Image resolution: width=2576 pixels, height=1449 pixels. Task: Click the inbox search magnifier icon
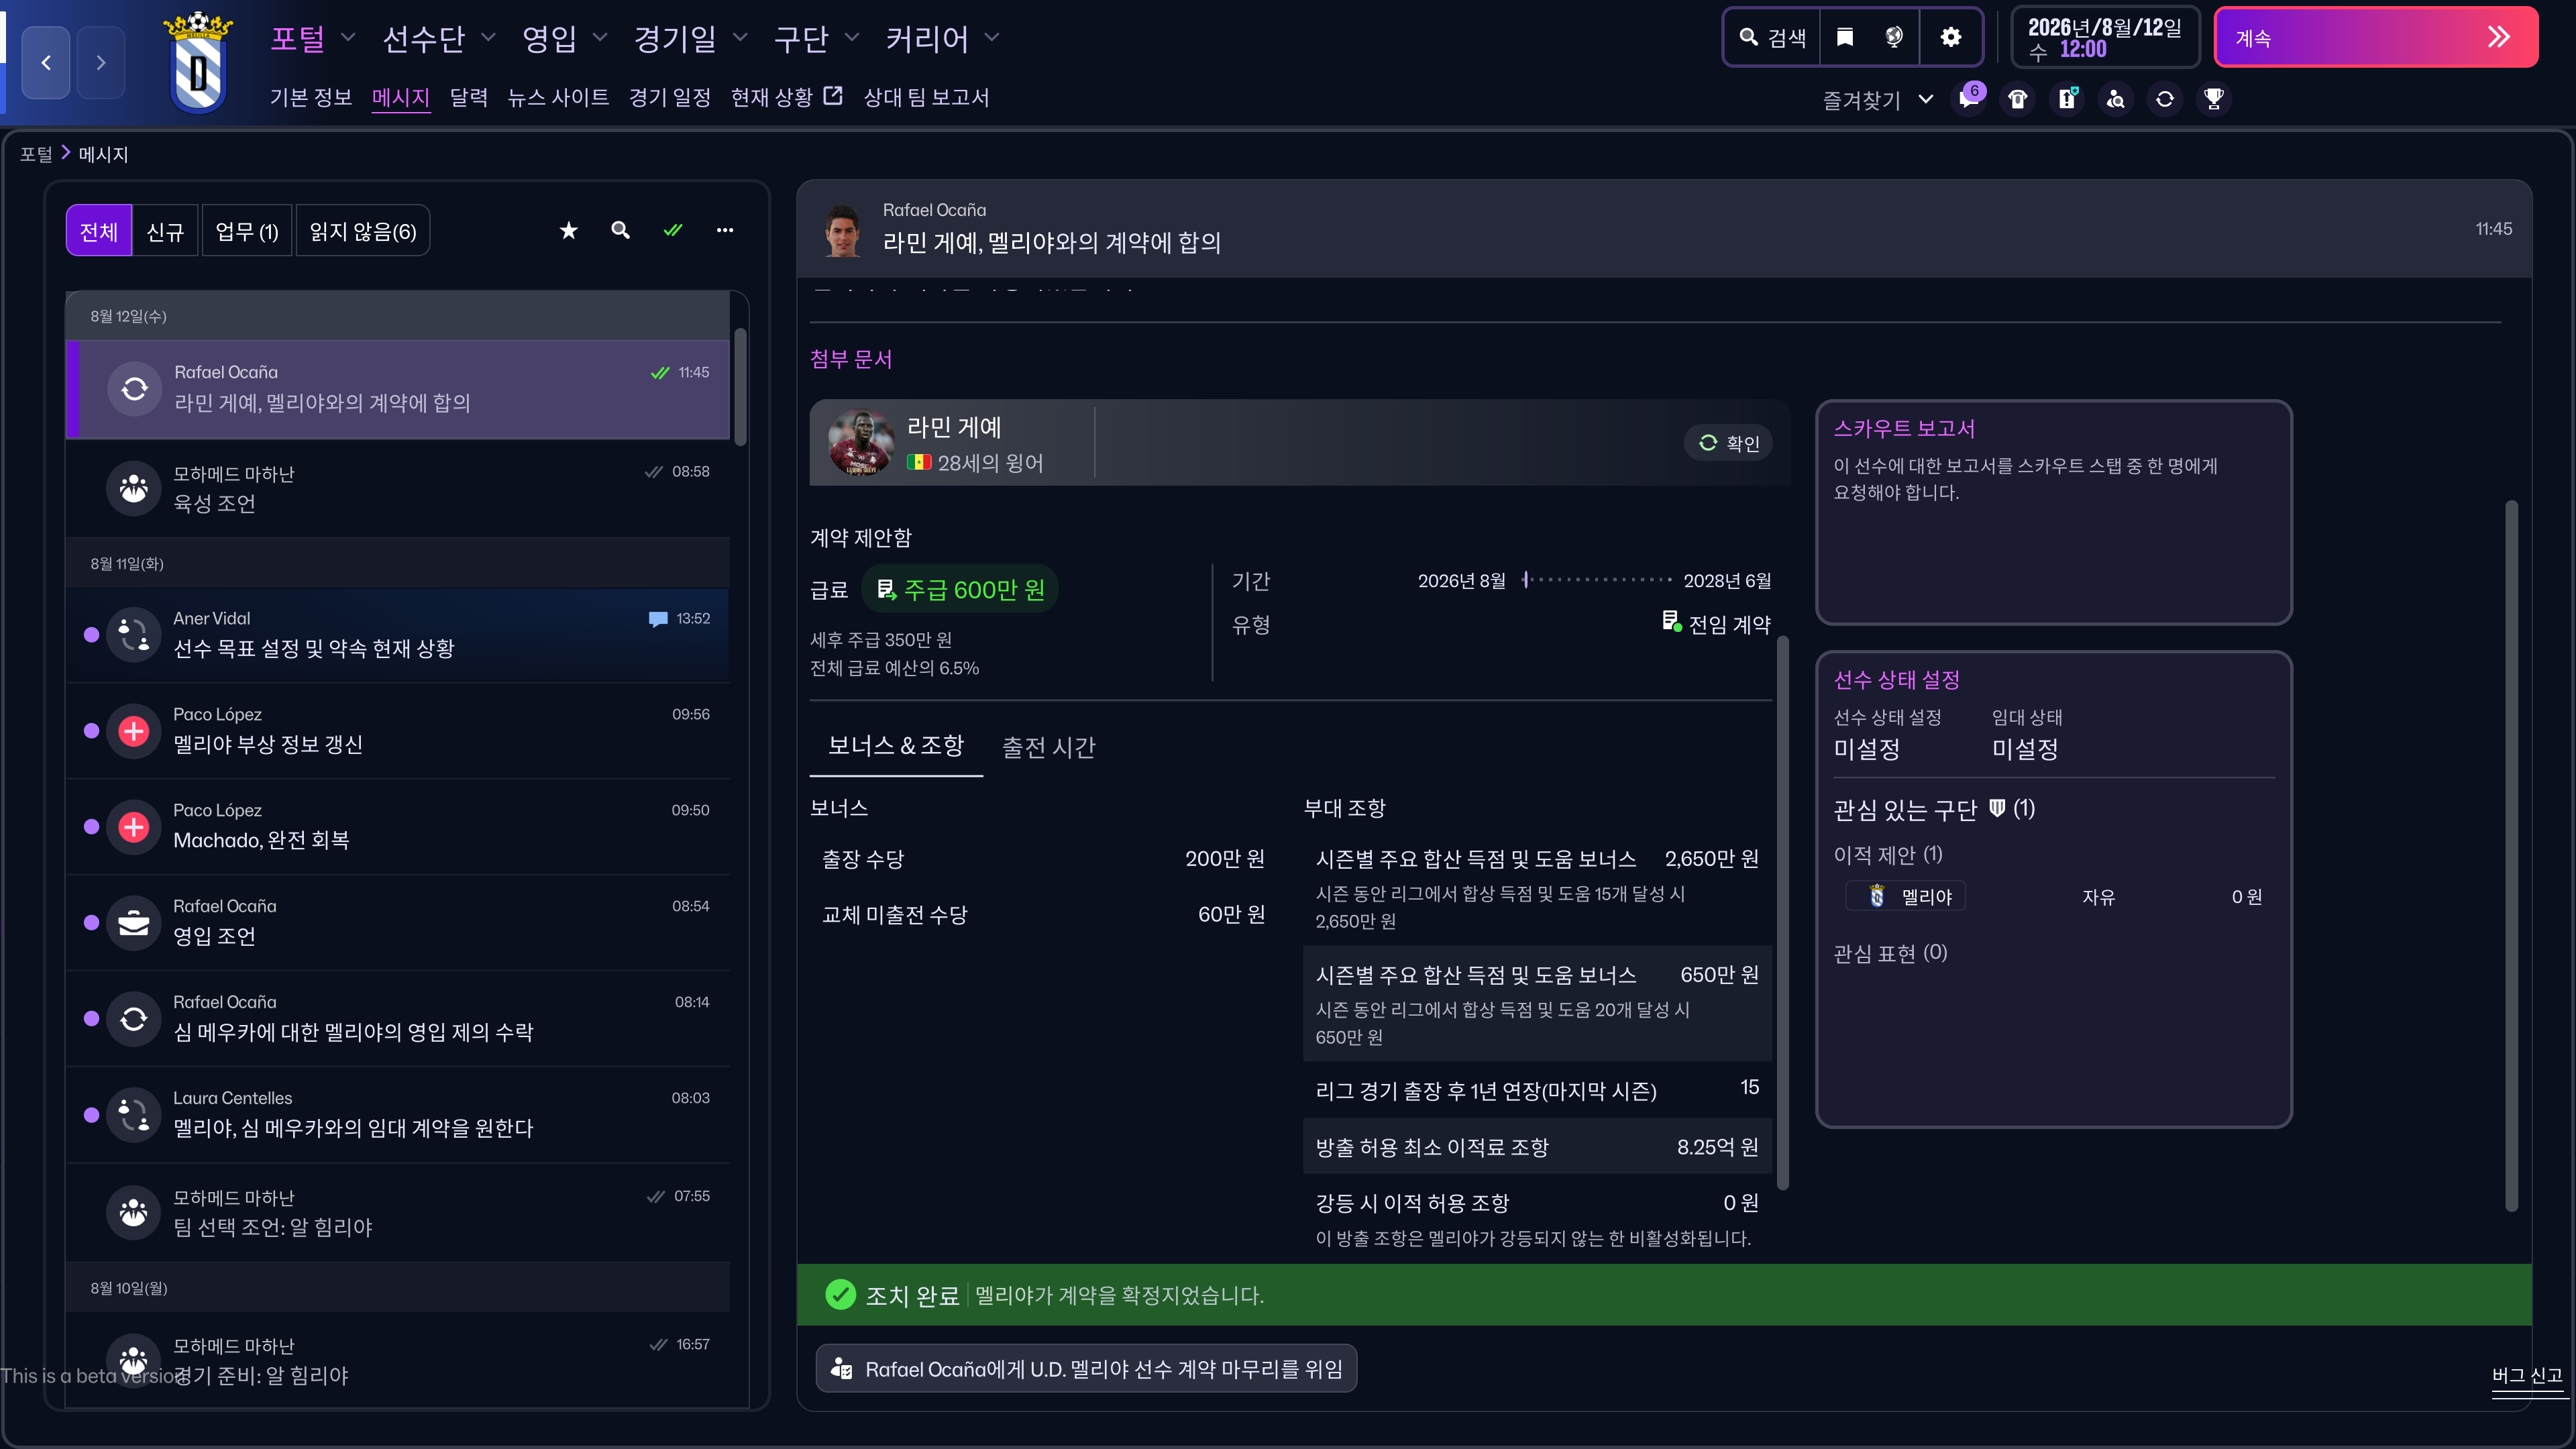point(620,231)
